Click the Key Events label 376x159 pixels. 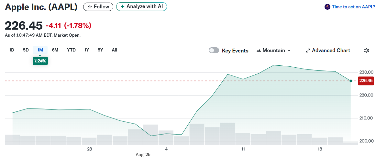pyautogui.click(x=235, y=51)
